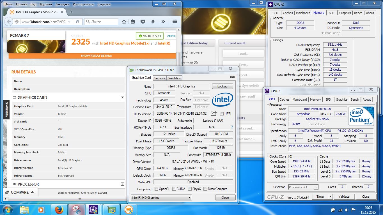This screenshot has width=383, height=215.
Task: Switch to CPU-Z taskbar icon
Action: tap(93, 209)
